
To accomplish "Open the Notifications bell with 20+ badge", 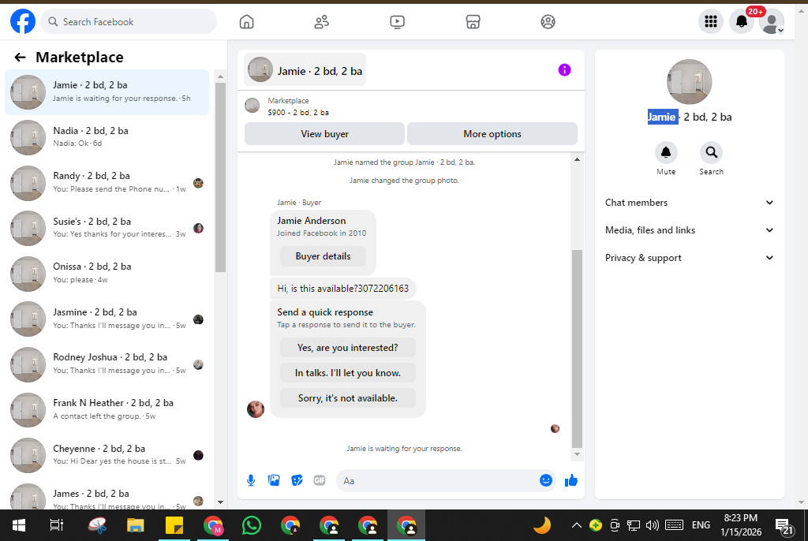I will [x=742, y=21].
